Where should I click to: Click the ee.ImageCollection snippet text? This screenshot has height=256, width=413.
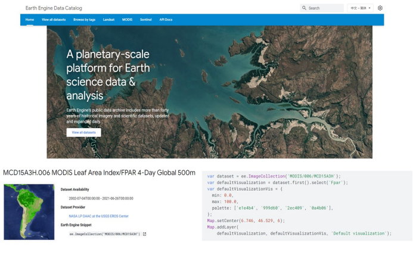pos(104,234)
